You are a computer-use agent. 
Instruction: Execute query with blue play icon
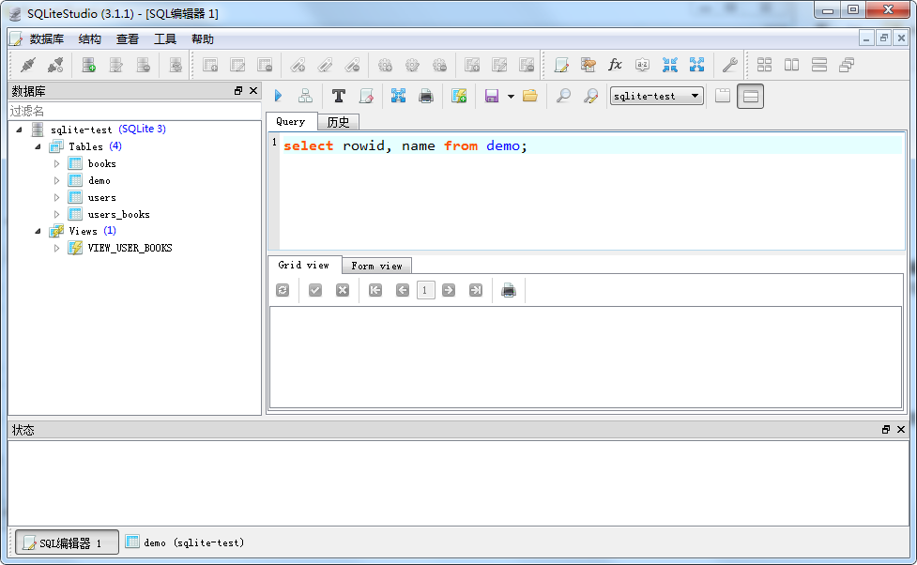point(279,96)
